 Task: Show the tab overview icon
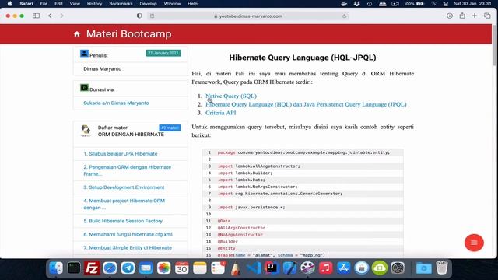pos(487,16)
